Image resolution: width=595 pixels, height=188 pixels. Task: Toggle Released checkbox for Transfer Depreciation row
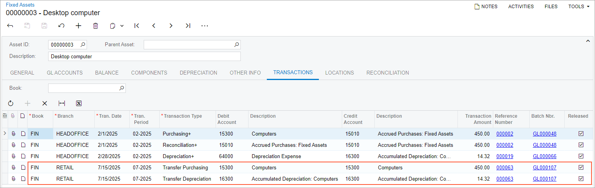581,179
